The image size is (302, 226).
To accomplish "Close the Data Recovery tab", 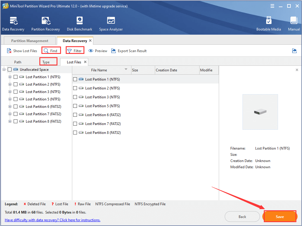I will coord(90,41).
